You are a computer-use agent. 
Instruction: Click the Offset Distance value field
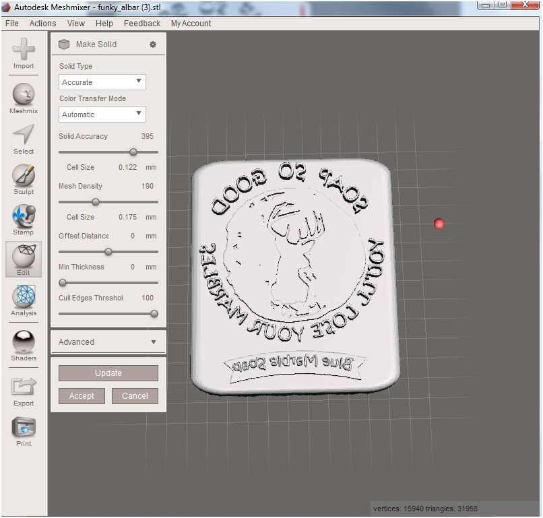[x=133, y=236]
